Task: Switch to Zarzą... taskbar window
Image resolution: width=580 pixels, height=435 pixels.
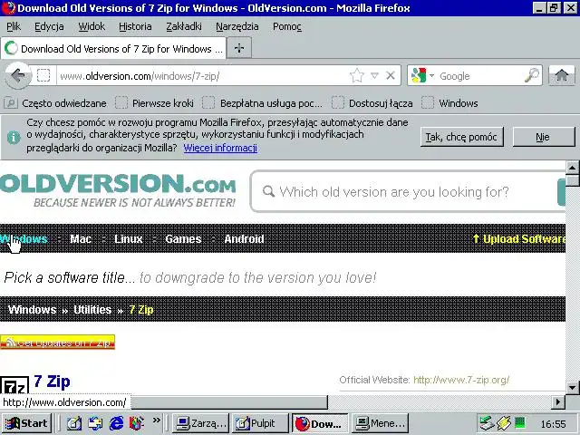Action: [201, 423]
